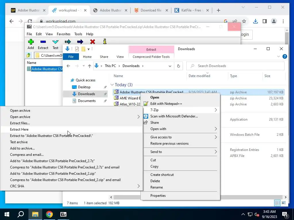Screen dimensions: 294x220
Task: Switch to KatFile browser tab
Action: pyautogui.click(x=192, y=10)
